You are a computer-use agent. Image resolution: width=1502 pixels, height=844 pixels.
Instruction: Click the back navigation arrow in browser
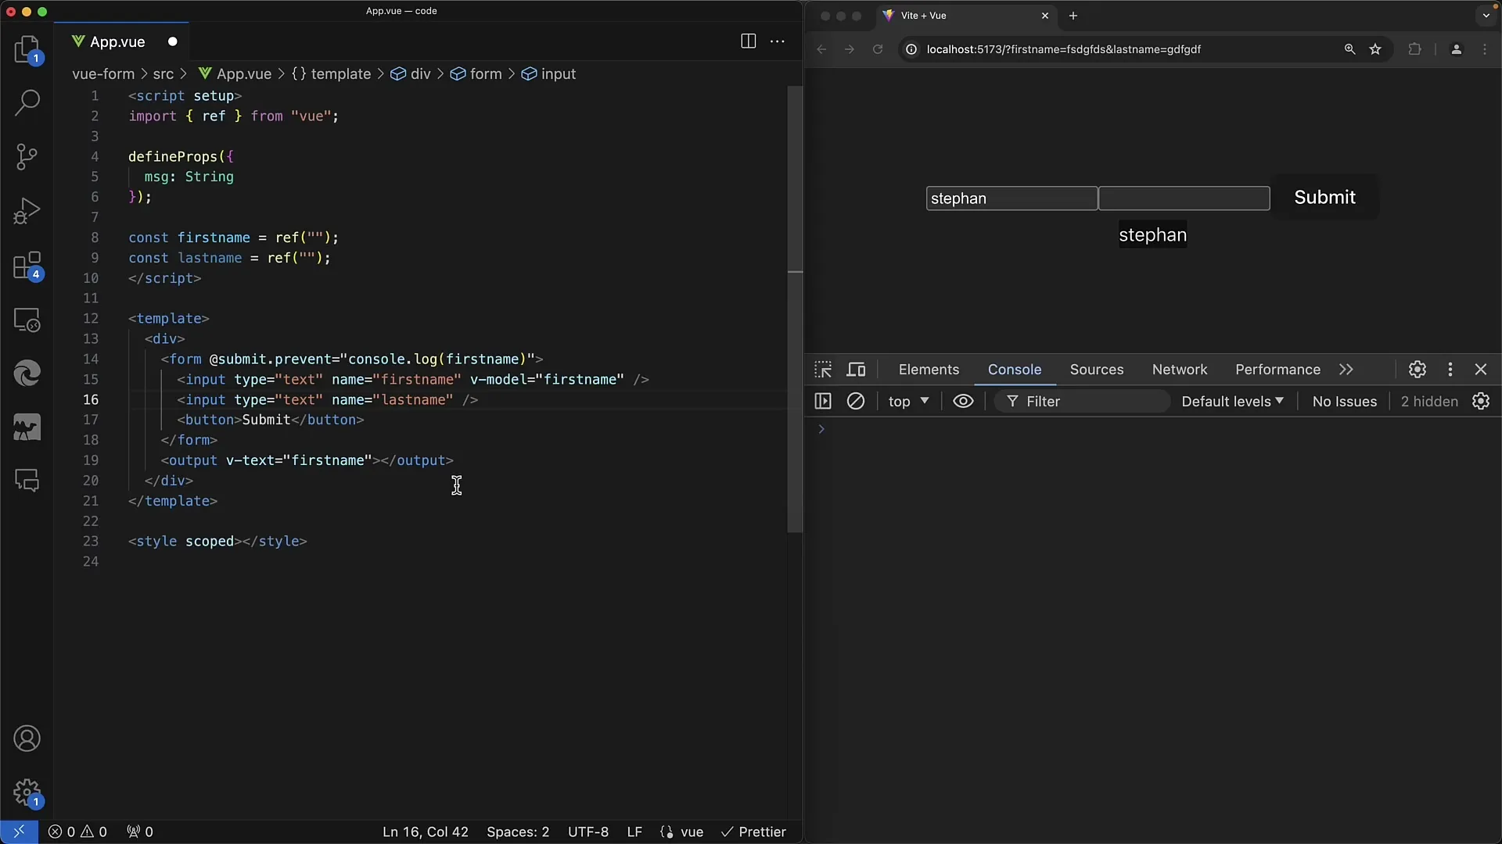pyautogui.click(x=822, y=49)
